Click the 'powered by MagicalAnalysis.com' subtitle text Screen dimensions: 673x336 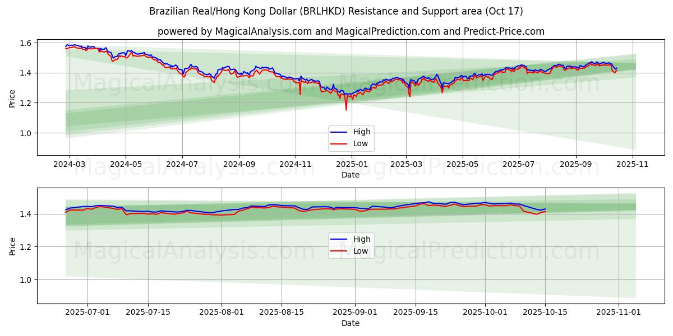(351, 31)
